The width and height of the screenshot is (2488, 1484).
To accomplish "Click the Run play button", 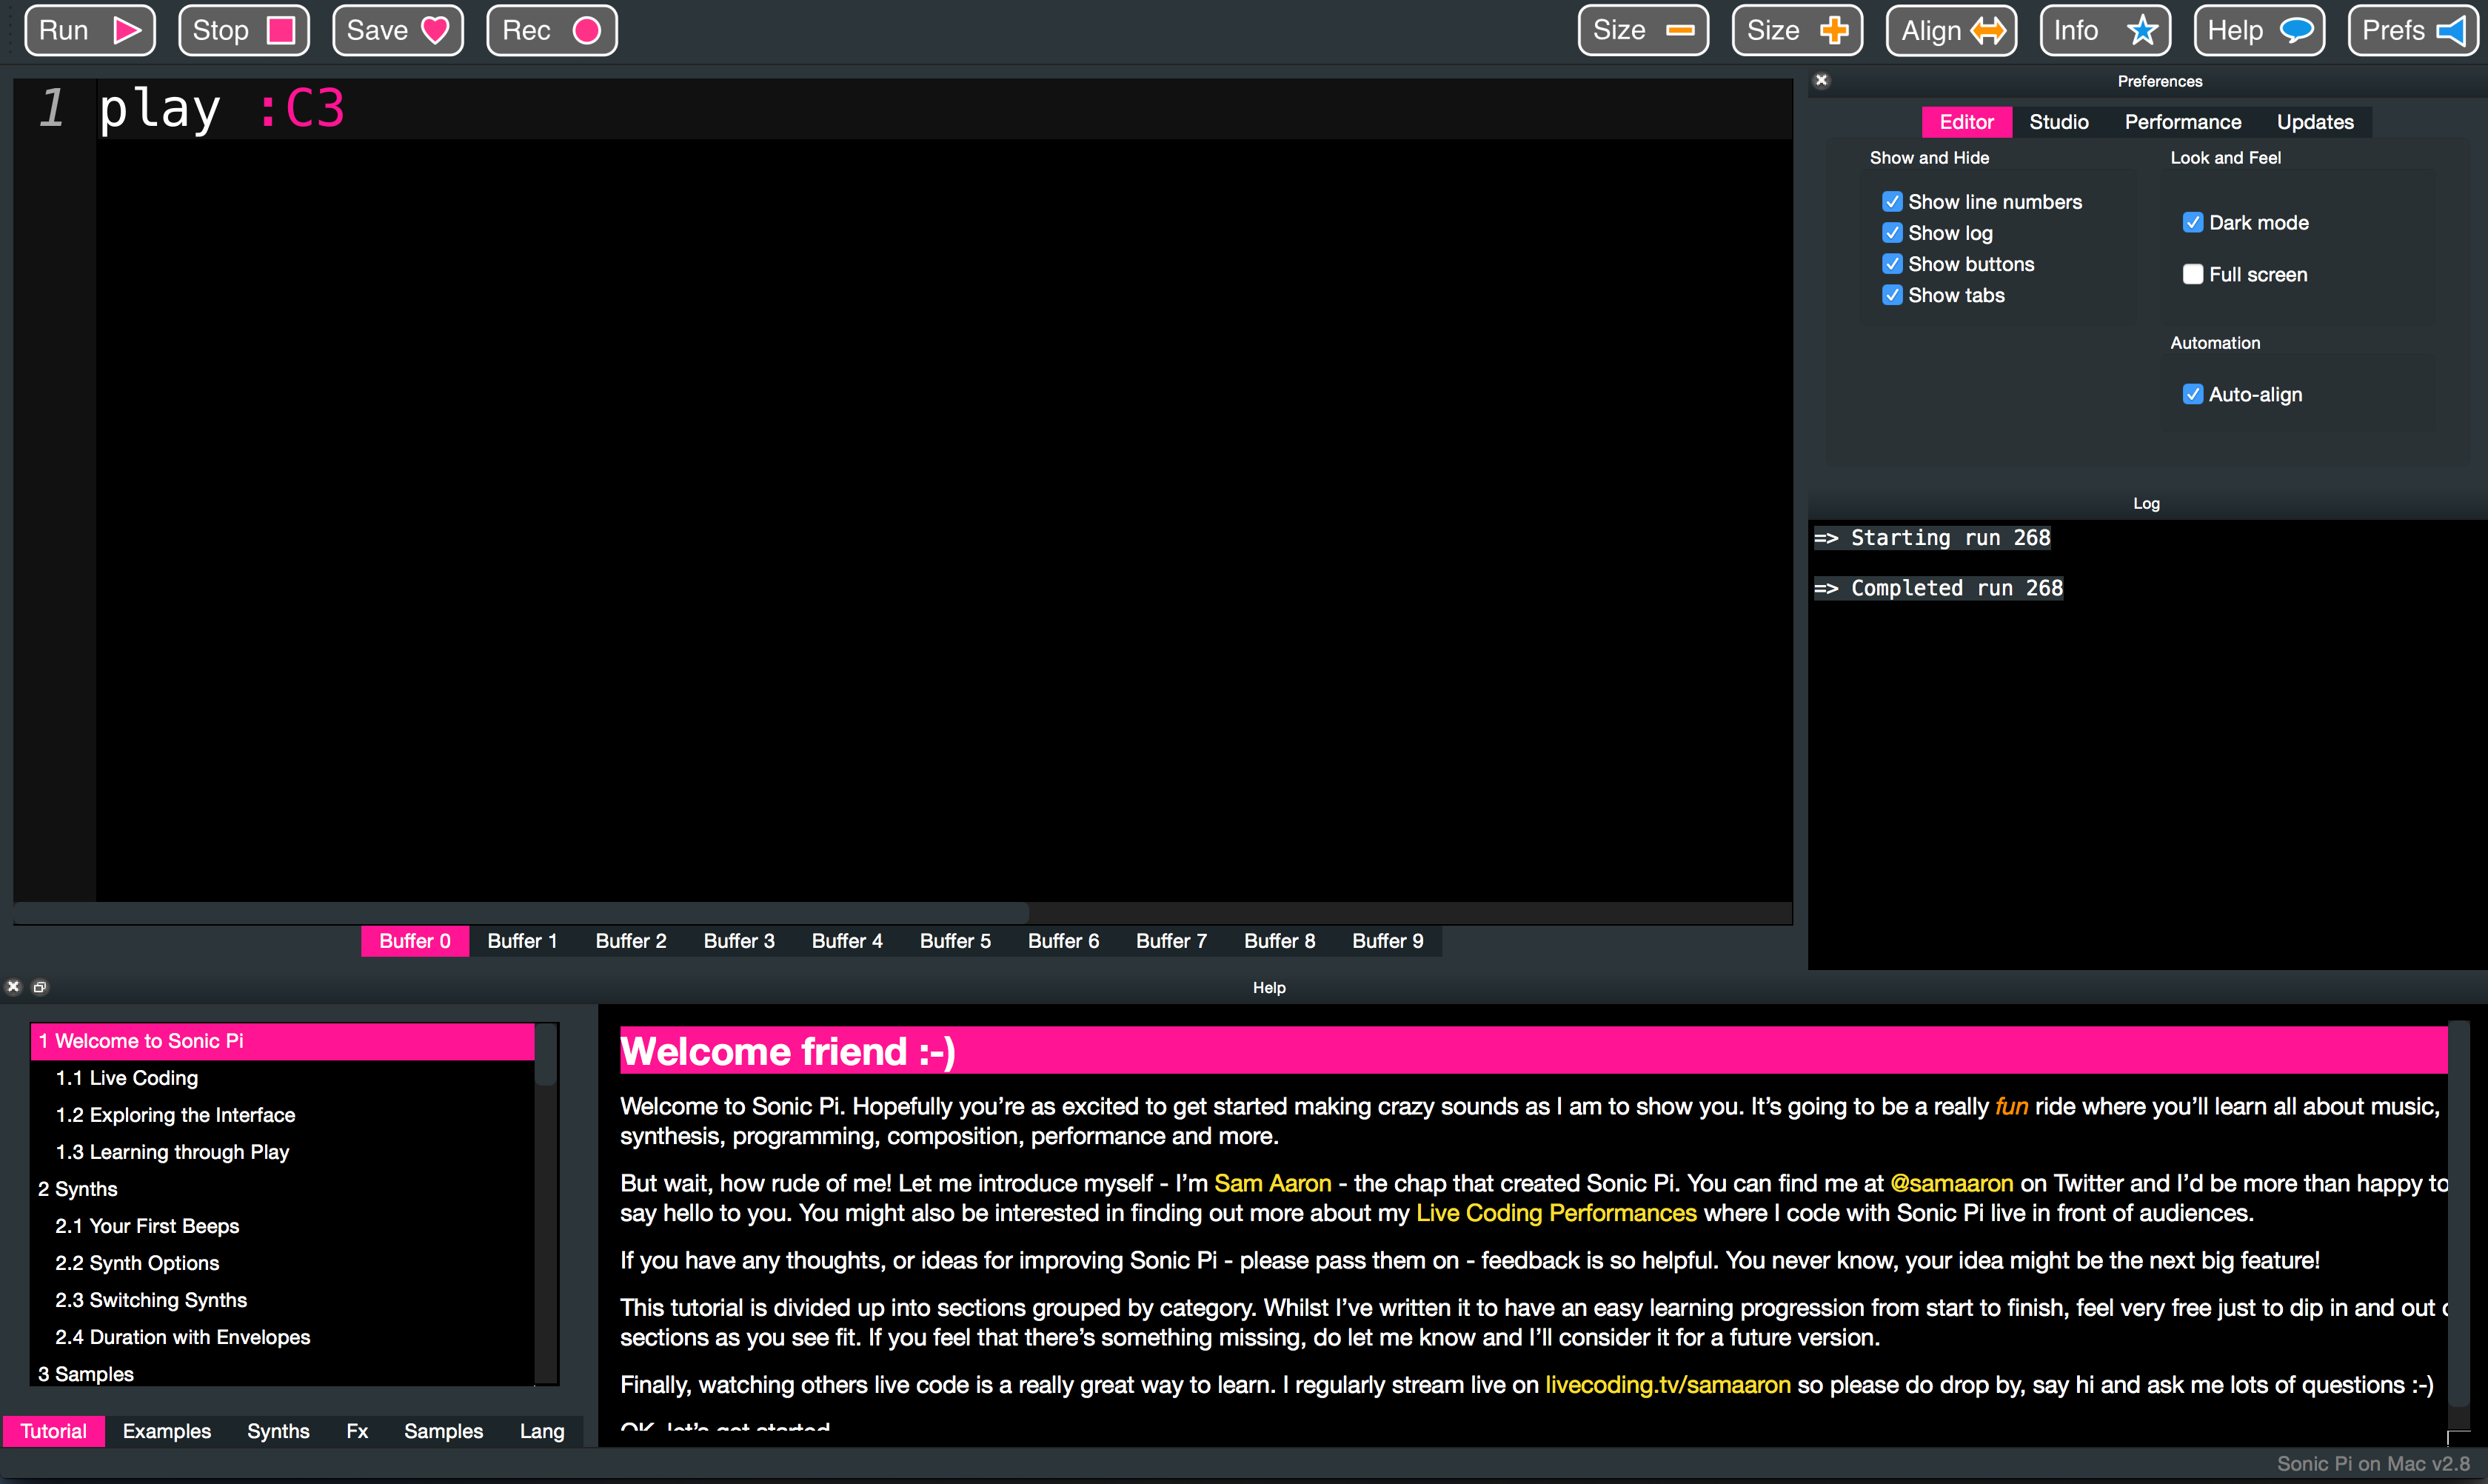I will click(89, 31).
